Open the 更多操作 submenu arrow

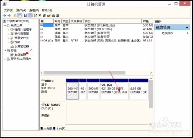click(187, 33)
